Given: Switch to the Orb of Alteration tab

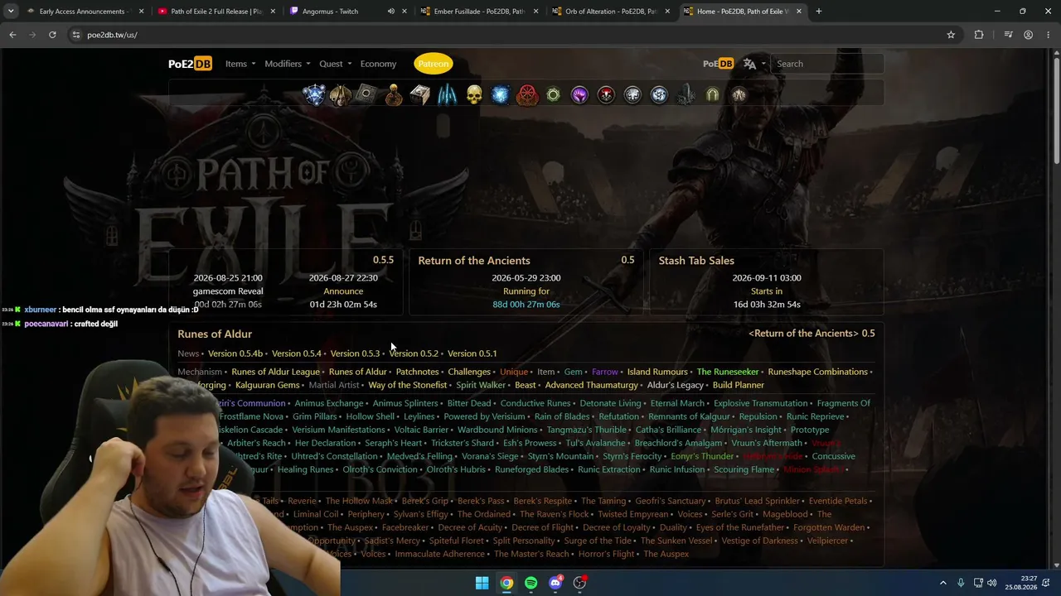Looking at the screenshot, I should (x=610, y=12).
